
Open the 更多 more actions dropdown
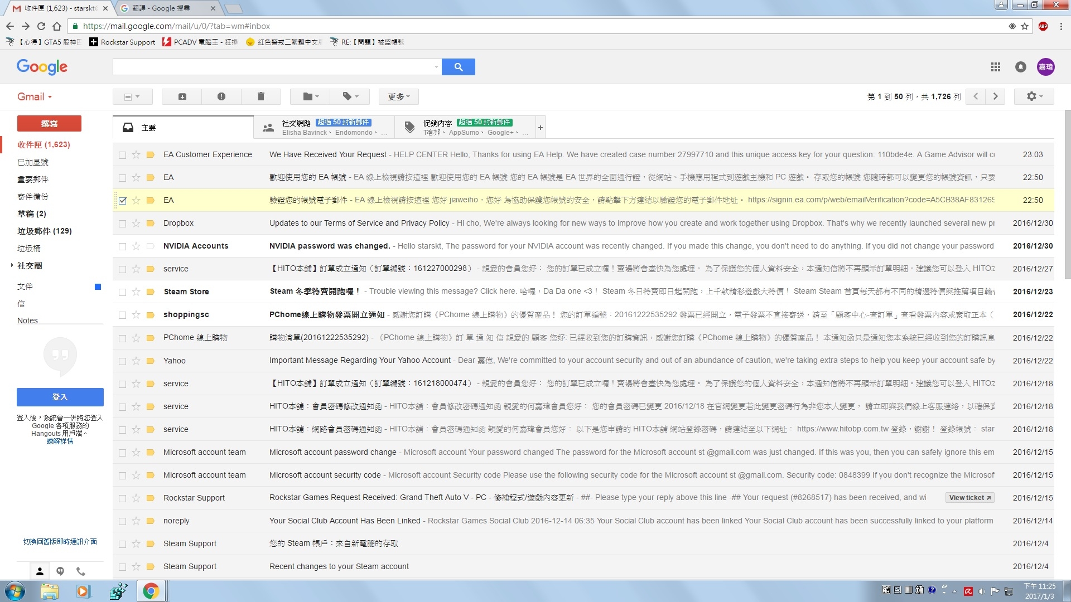point(398,97)
